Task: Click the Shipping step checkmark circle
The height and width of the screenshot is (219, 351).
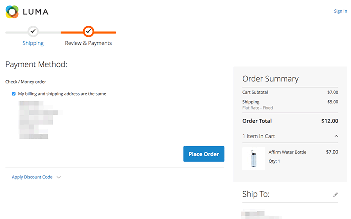Action: pos(33,31)
